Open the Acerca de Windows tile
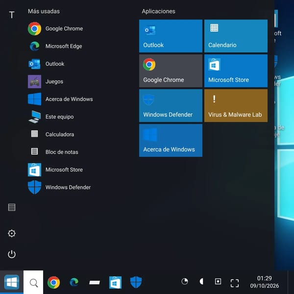 point(171,140)
